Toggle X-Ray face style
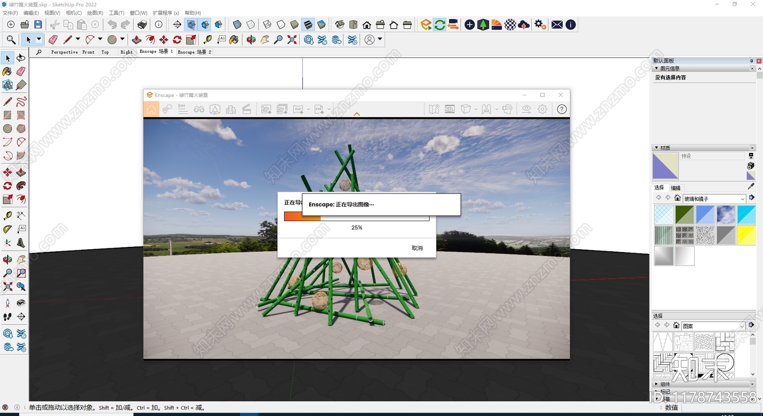 point(237,24)
